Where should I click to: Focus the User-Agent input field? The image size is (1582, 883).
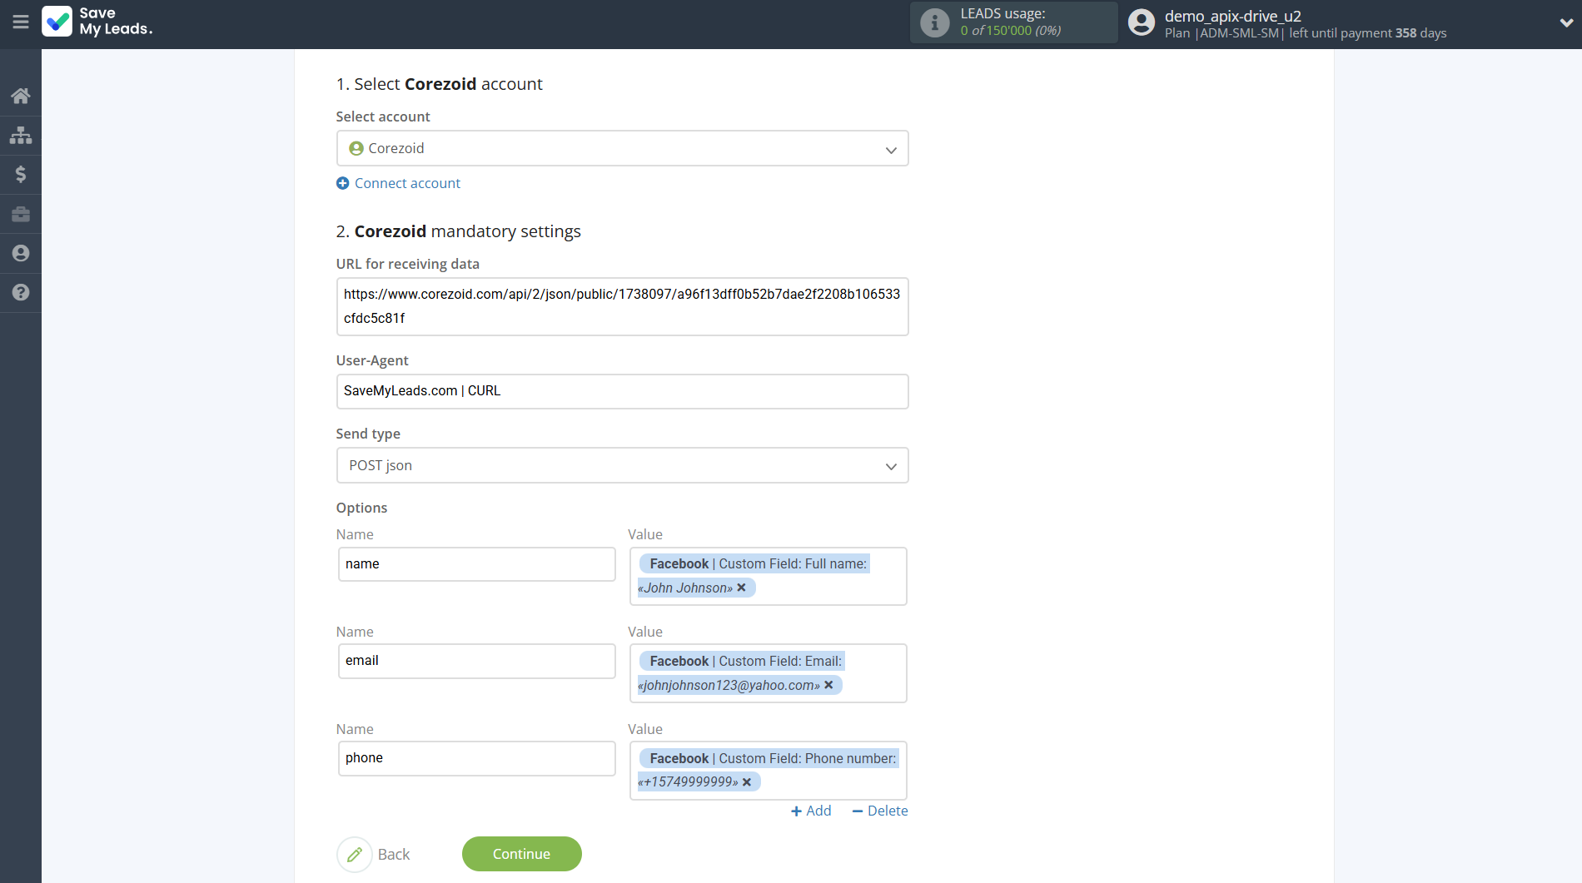click(x=622, y=391)
